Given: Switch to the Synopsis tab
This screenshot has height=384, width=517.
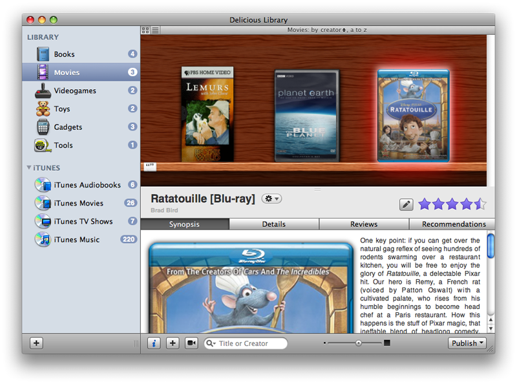Looking at the screenshot, I should pyautogui.click(x=185, y=224).
